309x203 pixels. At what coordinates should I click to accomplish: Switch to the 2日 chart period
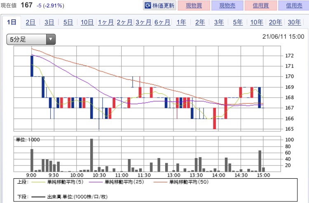coord(30,22)
